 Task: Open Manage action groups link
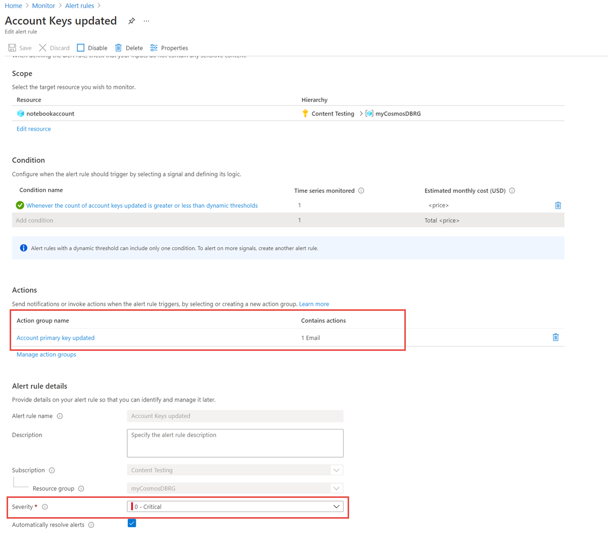[x=46, y=354]
